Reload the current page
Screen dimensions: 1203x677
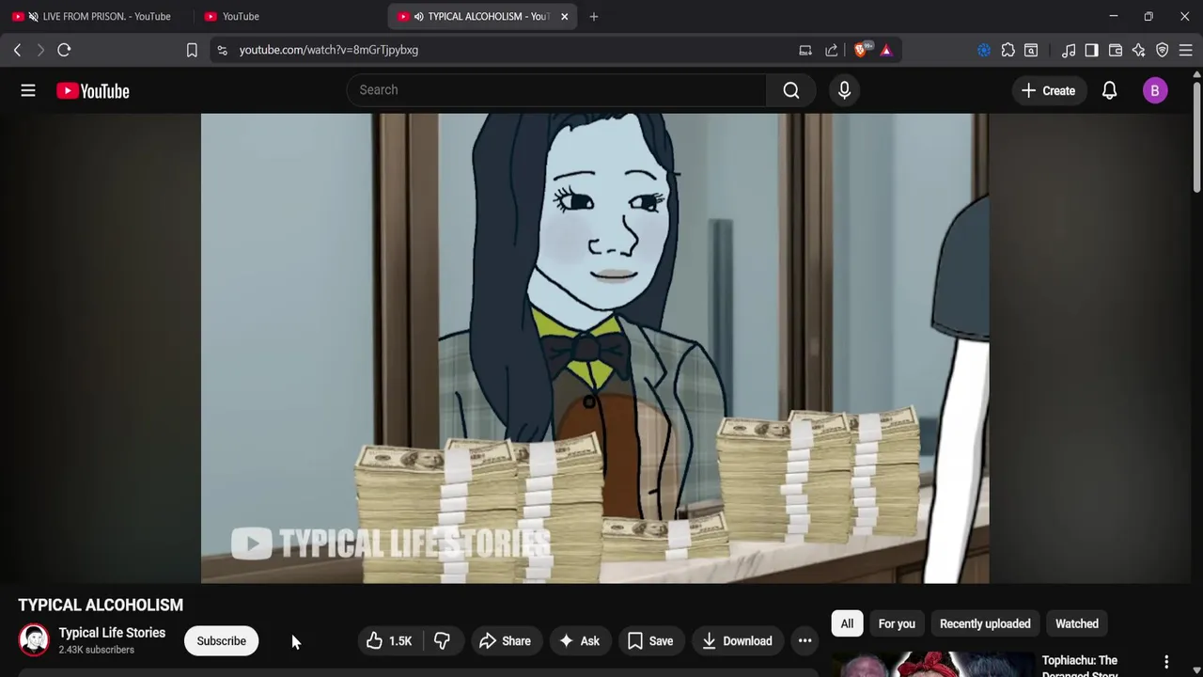64,50
